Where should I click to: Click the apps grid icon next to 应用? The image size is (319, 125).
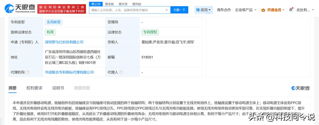point(198,10)
